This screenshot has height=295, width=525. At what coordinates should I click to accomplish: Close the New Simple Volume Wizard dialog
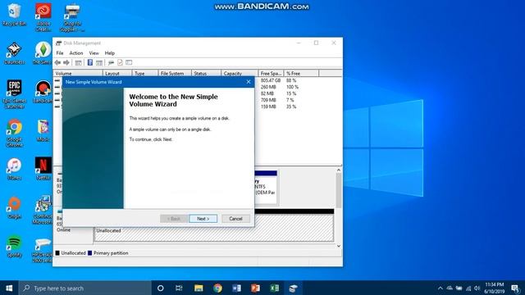coord(249,82)
